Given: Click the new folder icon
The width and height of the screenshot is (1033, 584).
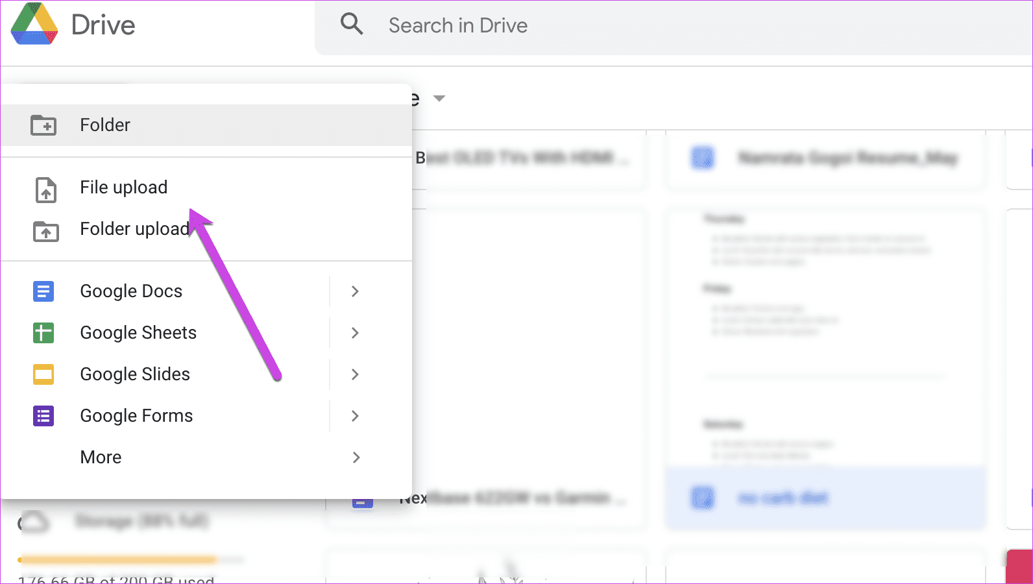Looking at the screenshot, I should pyautogui.click(x=43, y=125).
